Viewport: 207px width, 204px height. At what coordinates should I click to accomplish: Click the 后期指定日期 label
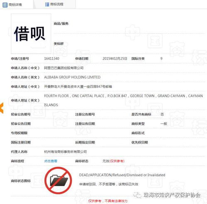pyautogui.click(x=85, y=142)
